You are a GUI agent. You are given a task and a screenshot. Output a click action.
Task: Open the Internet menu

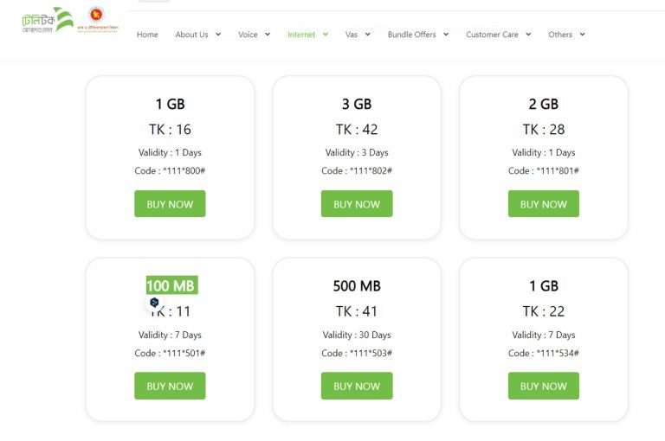(x=301, y=35)
